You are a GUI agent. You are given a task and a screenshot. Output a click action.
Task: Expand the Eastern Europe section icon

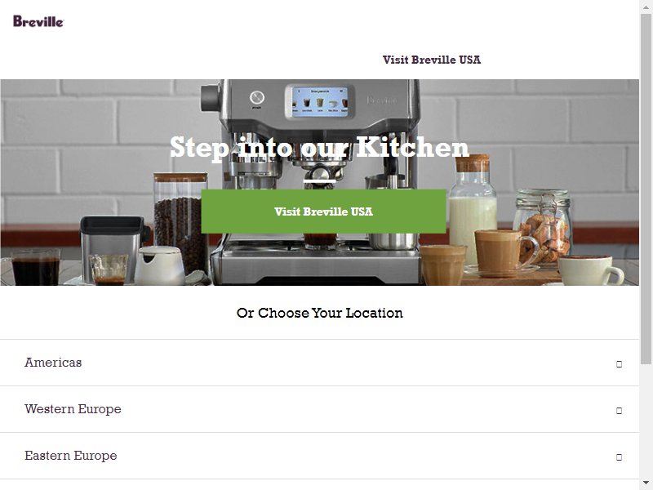(619, 457)
